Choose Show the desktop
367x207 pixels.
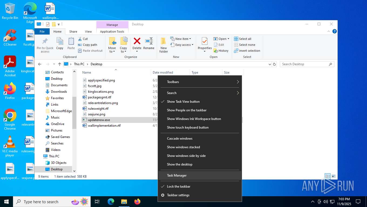click(200, 164)
